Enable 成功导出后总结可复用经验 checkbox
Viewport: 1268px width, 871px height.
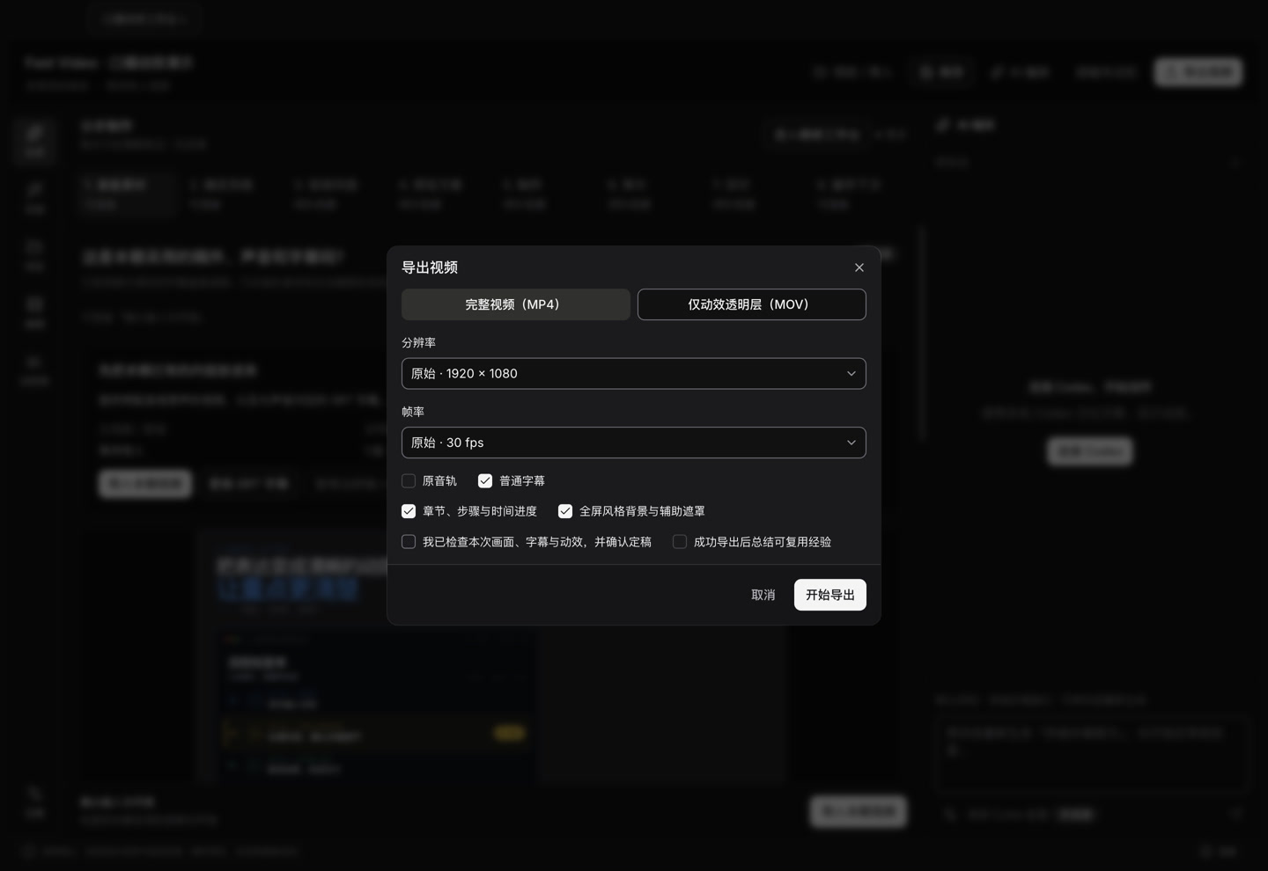(680, 542)
